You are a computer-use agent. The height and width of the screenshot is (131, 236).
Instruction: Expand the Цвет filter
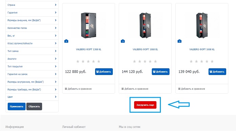pos(32,97)
